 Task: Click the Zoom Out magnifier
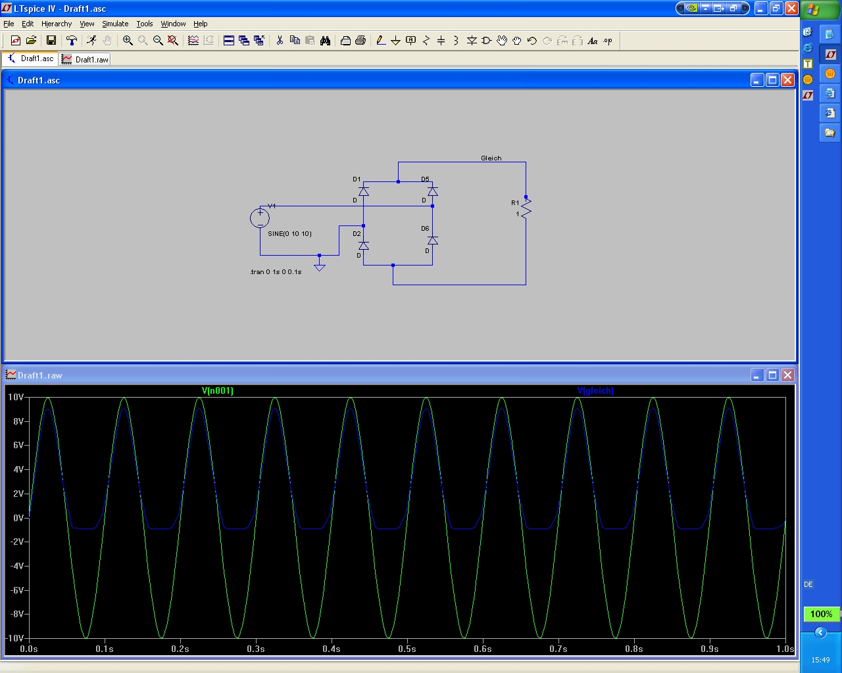(x=158, y=41)
